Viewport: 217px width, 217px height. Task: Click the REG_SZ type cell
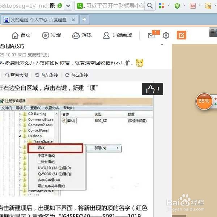[x=101, y=121]
